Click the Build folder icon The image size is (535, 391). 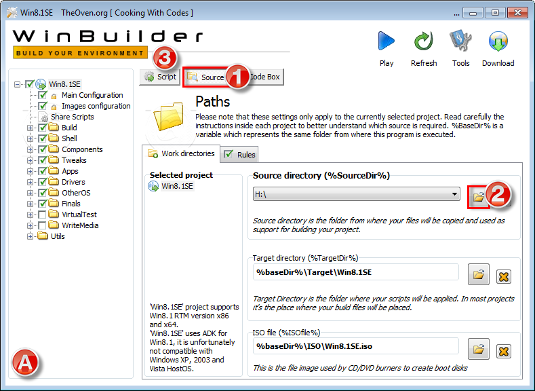pyautogui.click(x=53, y=127)
